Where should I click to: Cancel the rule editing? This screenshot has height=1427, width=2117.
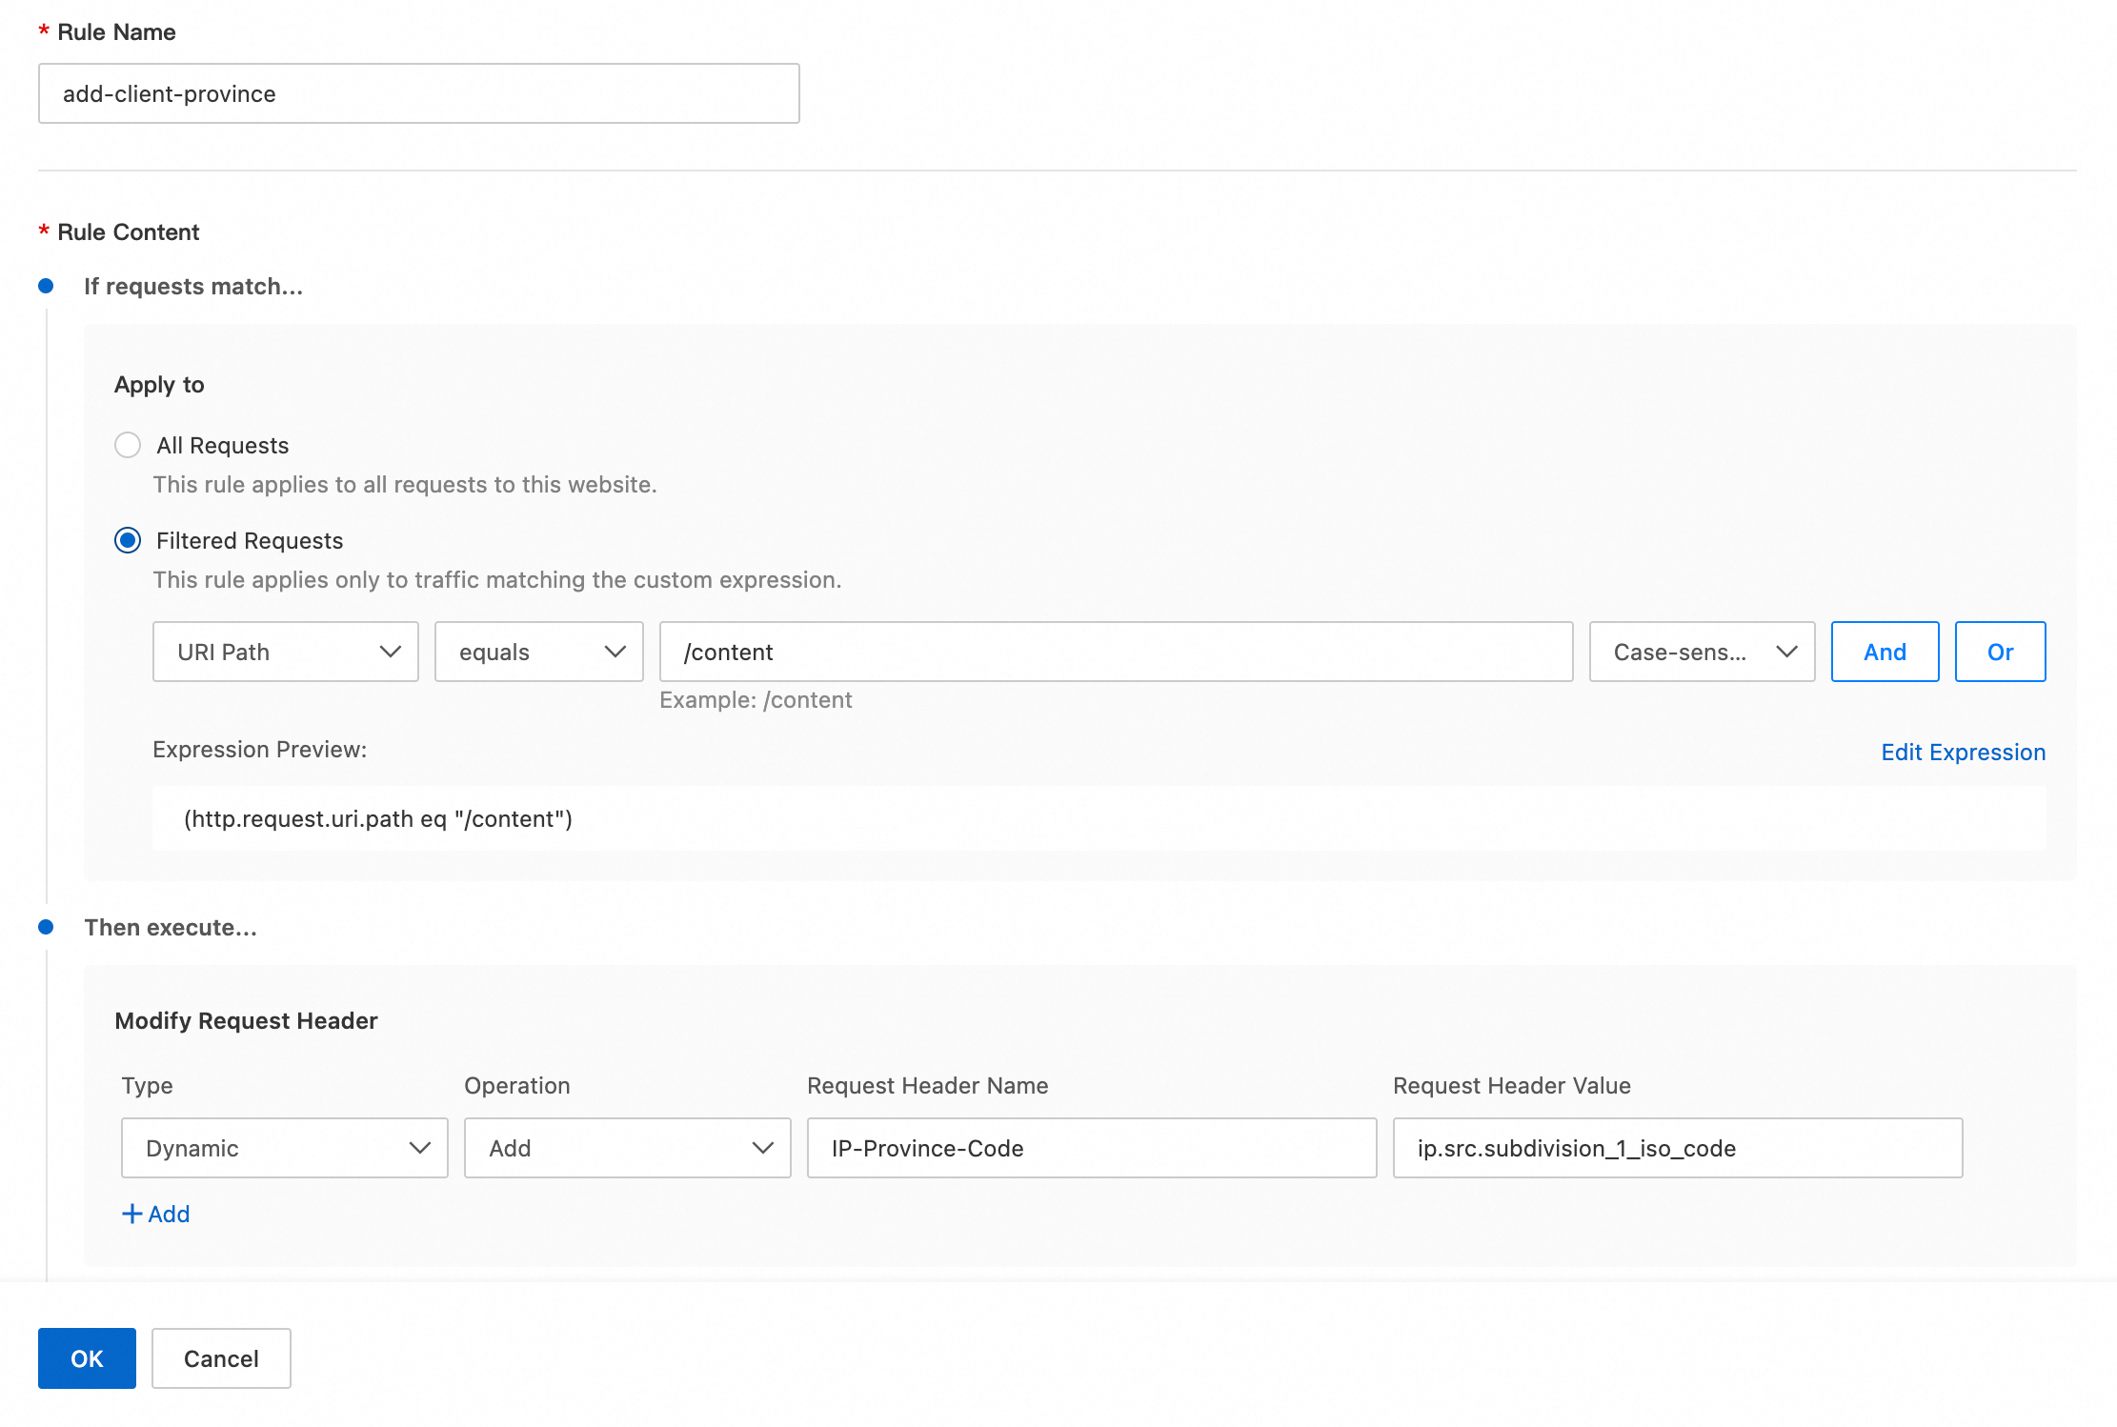pos(221,1358)
